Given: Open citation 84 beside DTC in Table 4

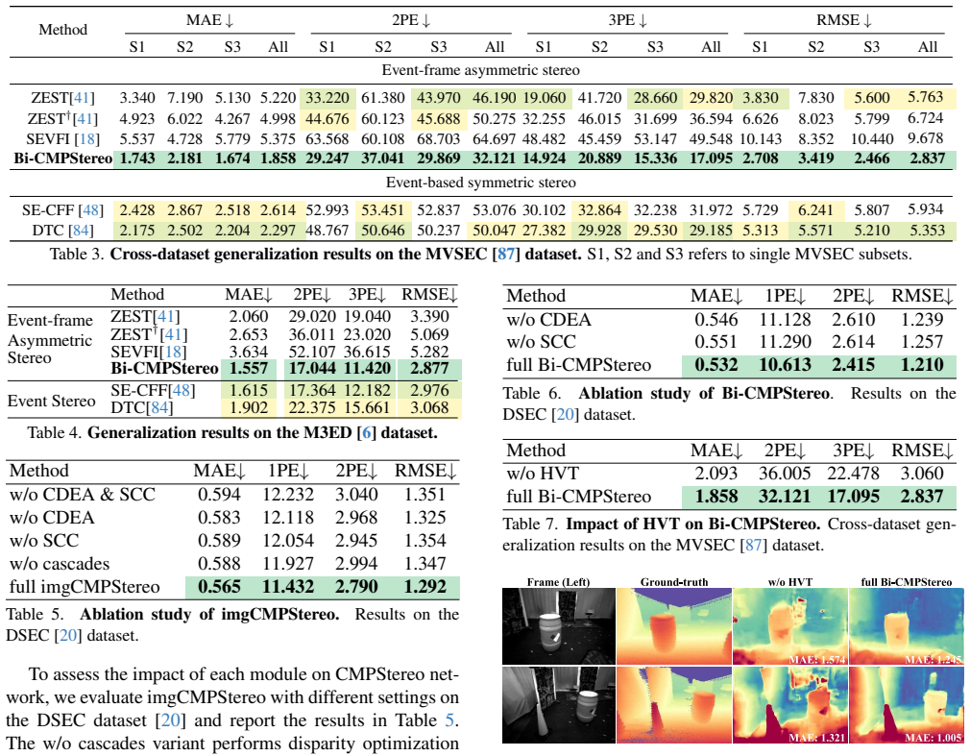Looking at the screenshot, I should [x=159, y=407].
